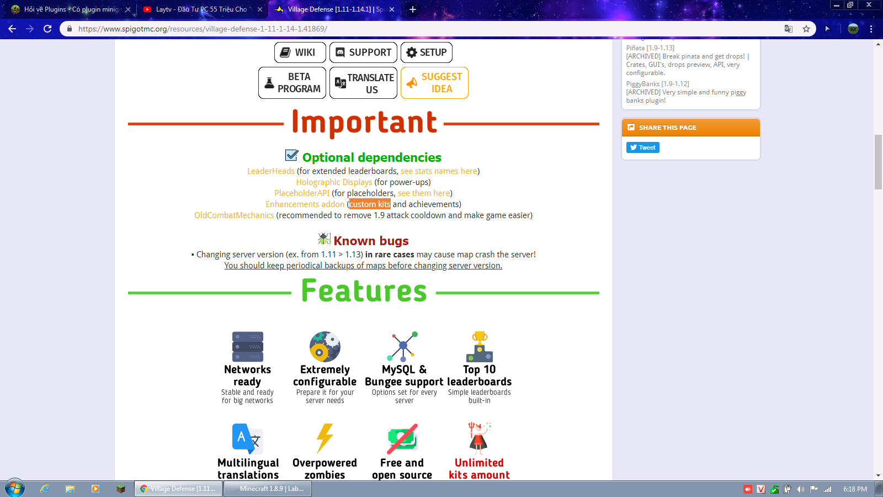Follow the 'see stats names here' link

(x=439, y=171)
